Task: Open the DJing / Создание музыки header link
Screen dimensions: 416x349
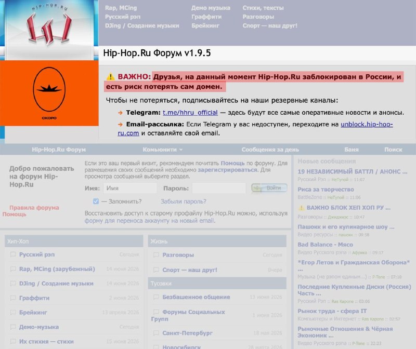Action: [142, 25]
